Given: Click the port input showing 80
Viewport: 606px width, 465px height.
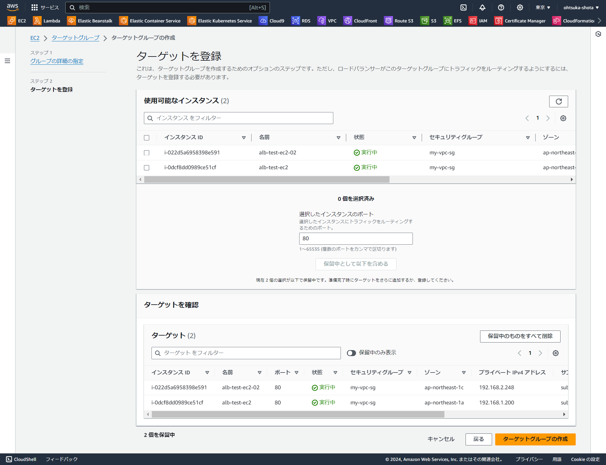Looking at the screenshot, I should coord(356,238).
